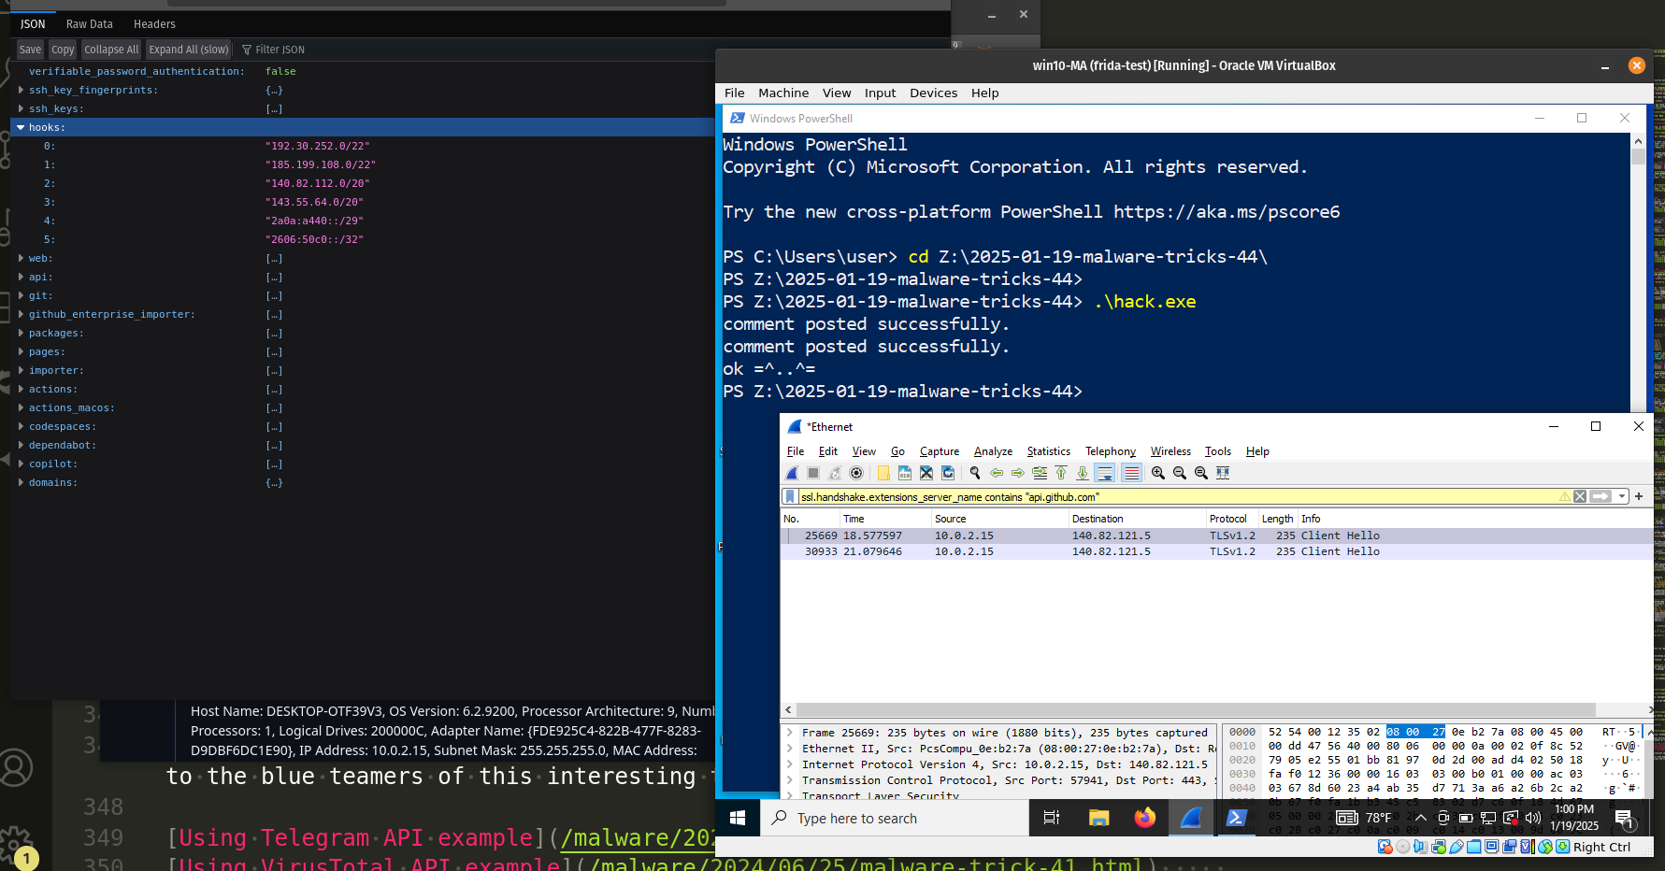Open Wireshark Statistics menu
Screen dimensions: 1665x871
pyautogui.click(x=1048, y=451)
